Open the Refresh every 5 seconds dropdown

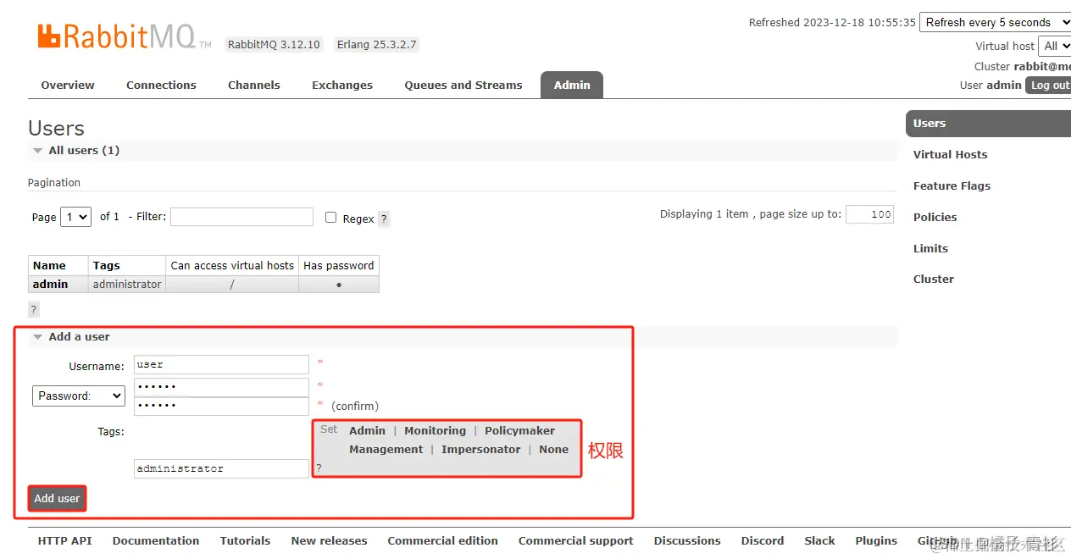(x=996, y=22)
